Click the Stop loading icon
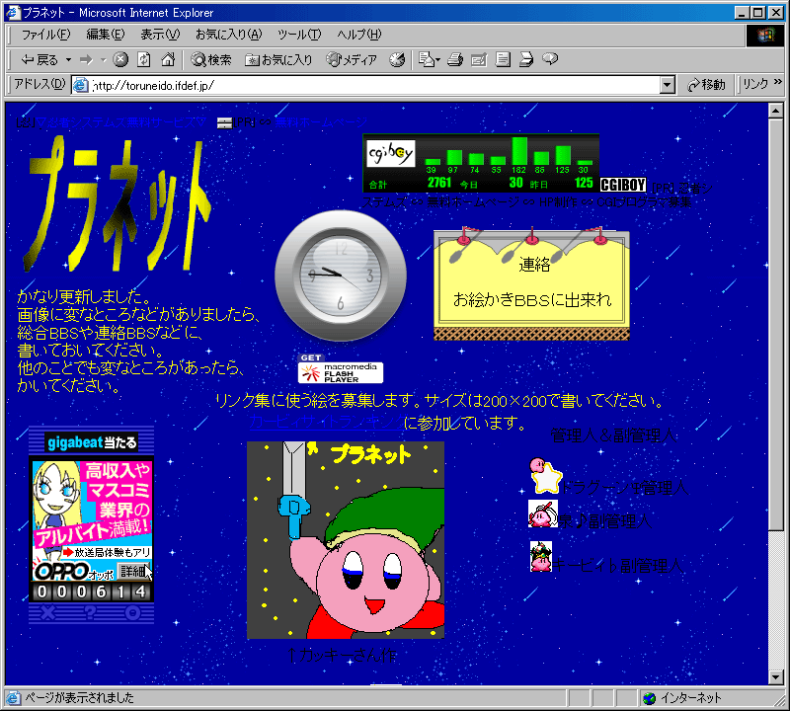 coord(120,59)
